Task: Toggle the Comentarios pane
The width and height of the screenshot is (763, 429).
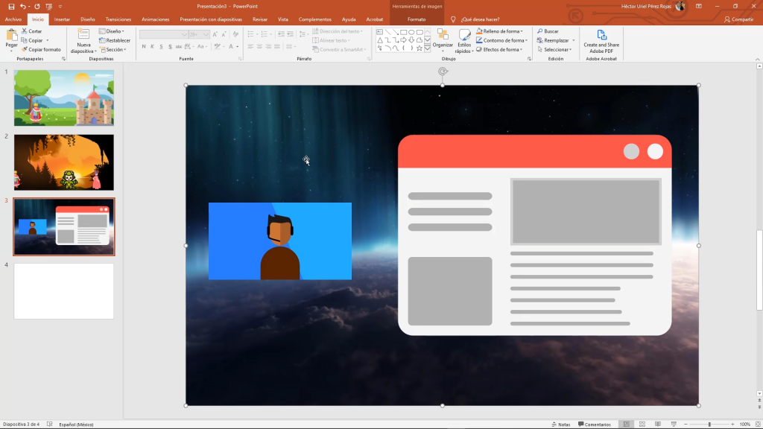Action: (x=594, y=424)
